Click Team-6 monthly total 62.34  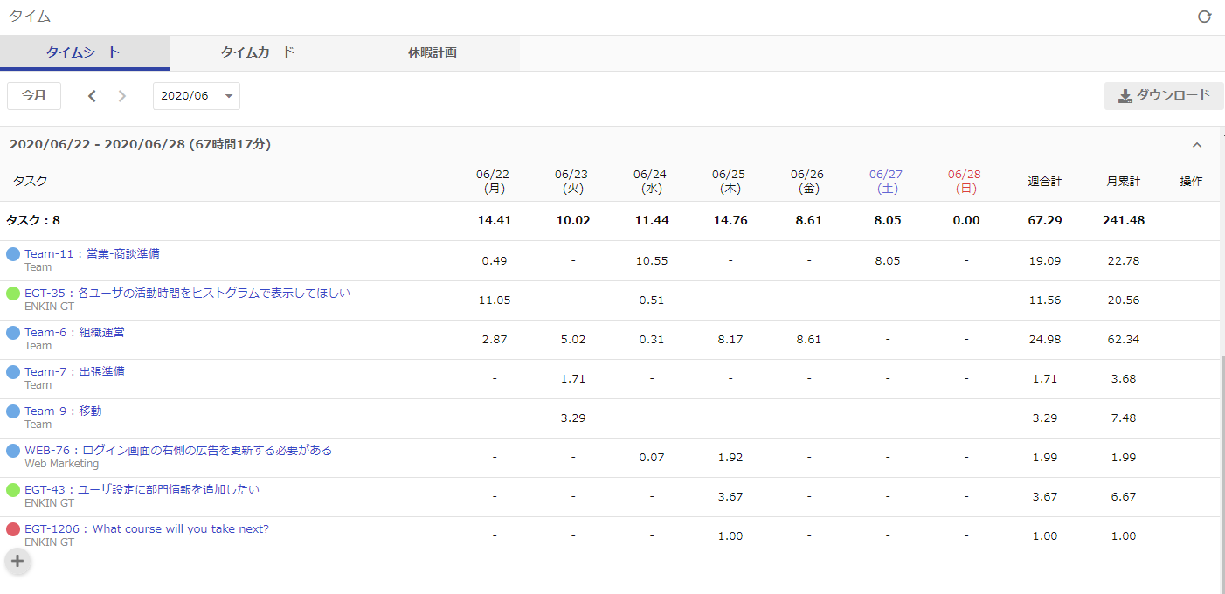[x=1124, y=339]
